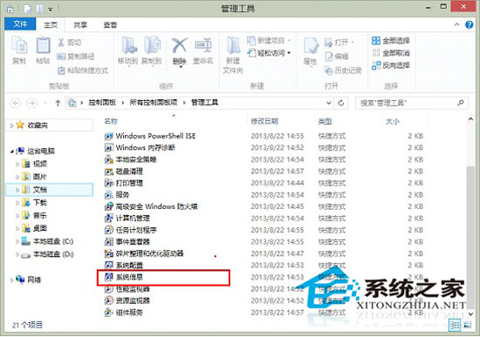Select the 打印管理 shortcut
The width and height of the screenshot is (480, 337).
(124, 183)
